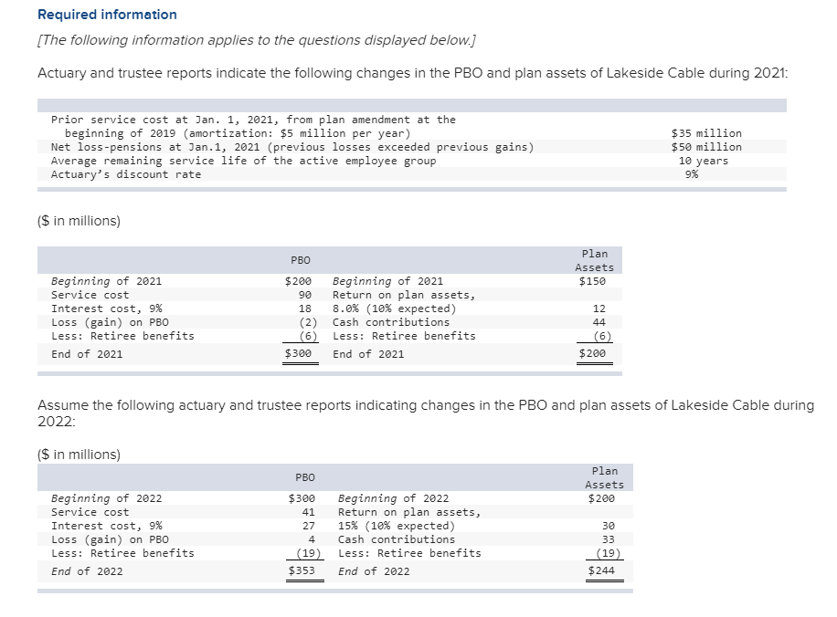Click 2022 return on plan assets value 30
This screenshot has width=837, height=617.
[x=608, y=527]
